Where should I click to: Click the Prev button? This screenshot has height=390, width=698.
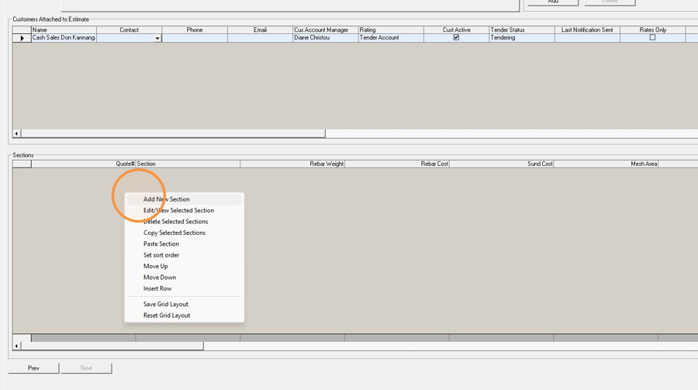click(x=33, y=368)
